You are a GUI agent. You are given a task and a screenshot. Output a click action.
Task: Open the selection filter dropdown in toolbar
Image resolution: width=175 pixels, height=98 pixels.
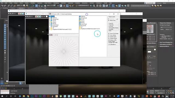click(19, 5)
